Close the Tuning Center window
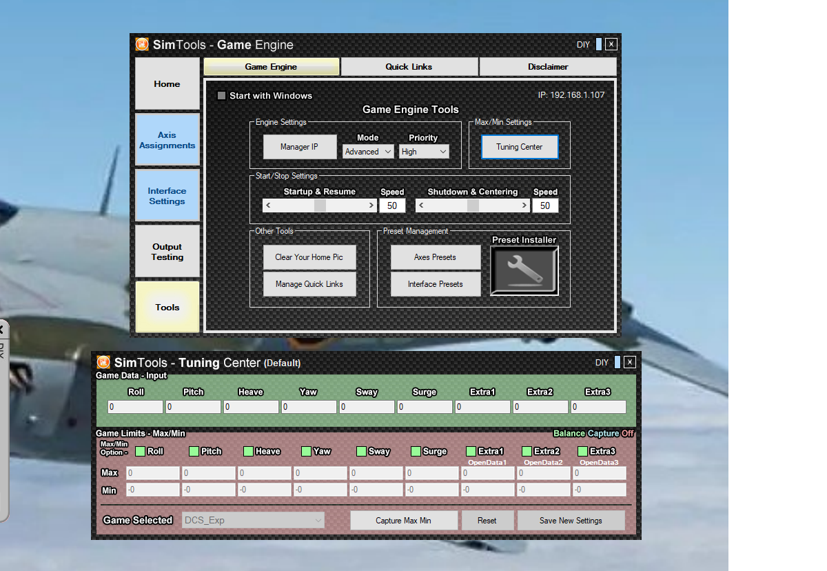Viewport: 827px width, 571px height. click(630, 362)
